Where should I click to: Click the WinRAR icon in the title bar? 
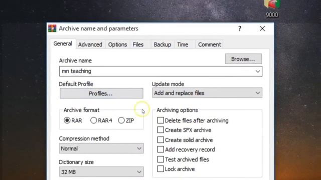(x=52, y=28)
